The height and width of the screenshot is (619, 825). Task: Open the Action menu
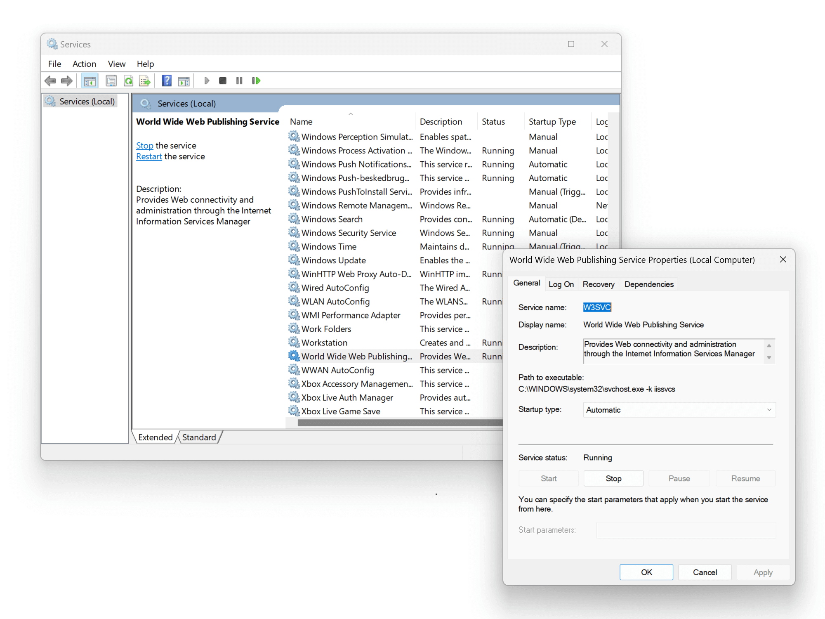coord(84,64)
